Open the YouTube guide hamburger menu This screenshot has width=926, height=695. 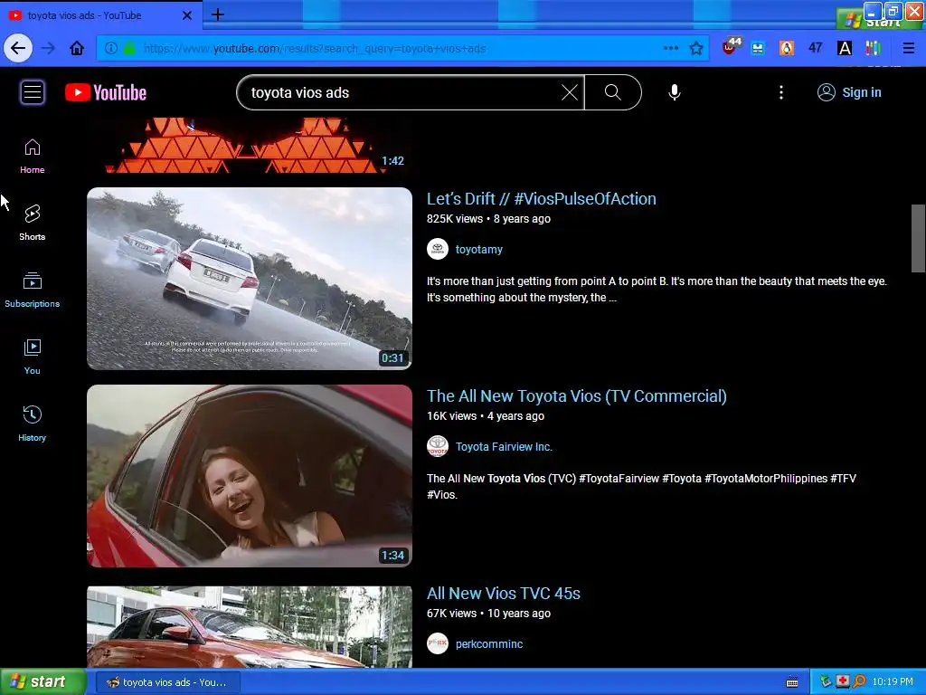[33, 92]
